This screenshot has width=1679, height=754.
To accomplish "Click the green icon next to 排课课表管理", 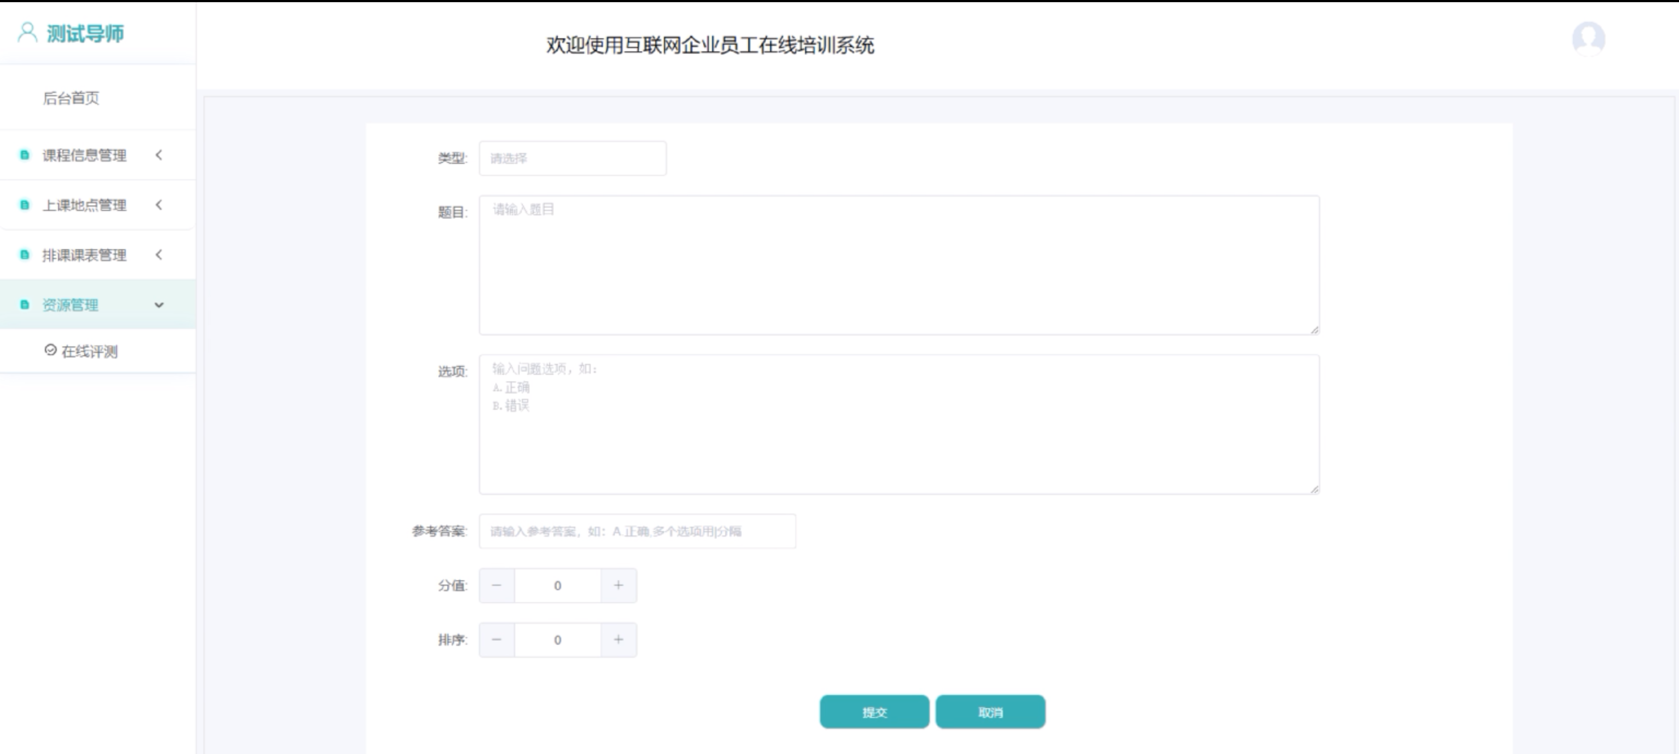I will point(25,255).
